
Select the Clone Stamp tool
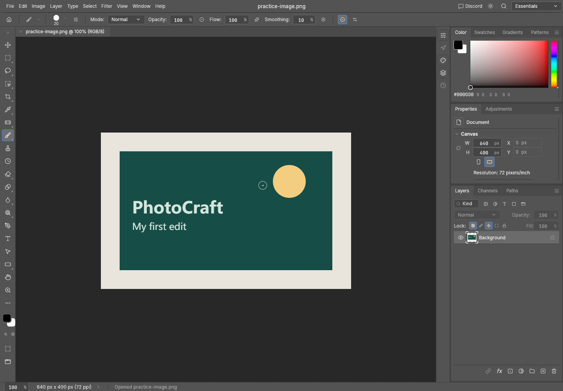coord(8,148)
